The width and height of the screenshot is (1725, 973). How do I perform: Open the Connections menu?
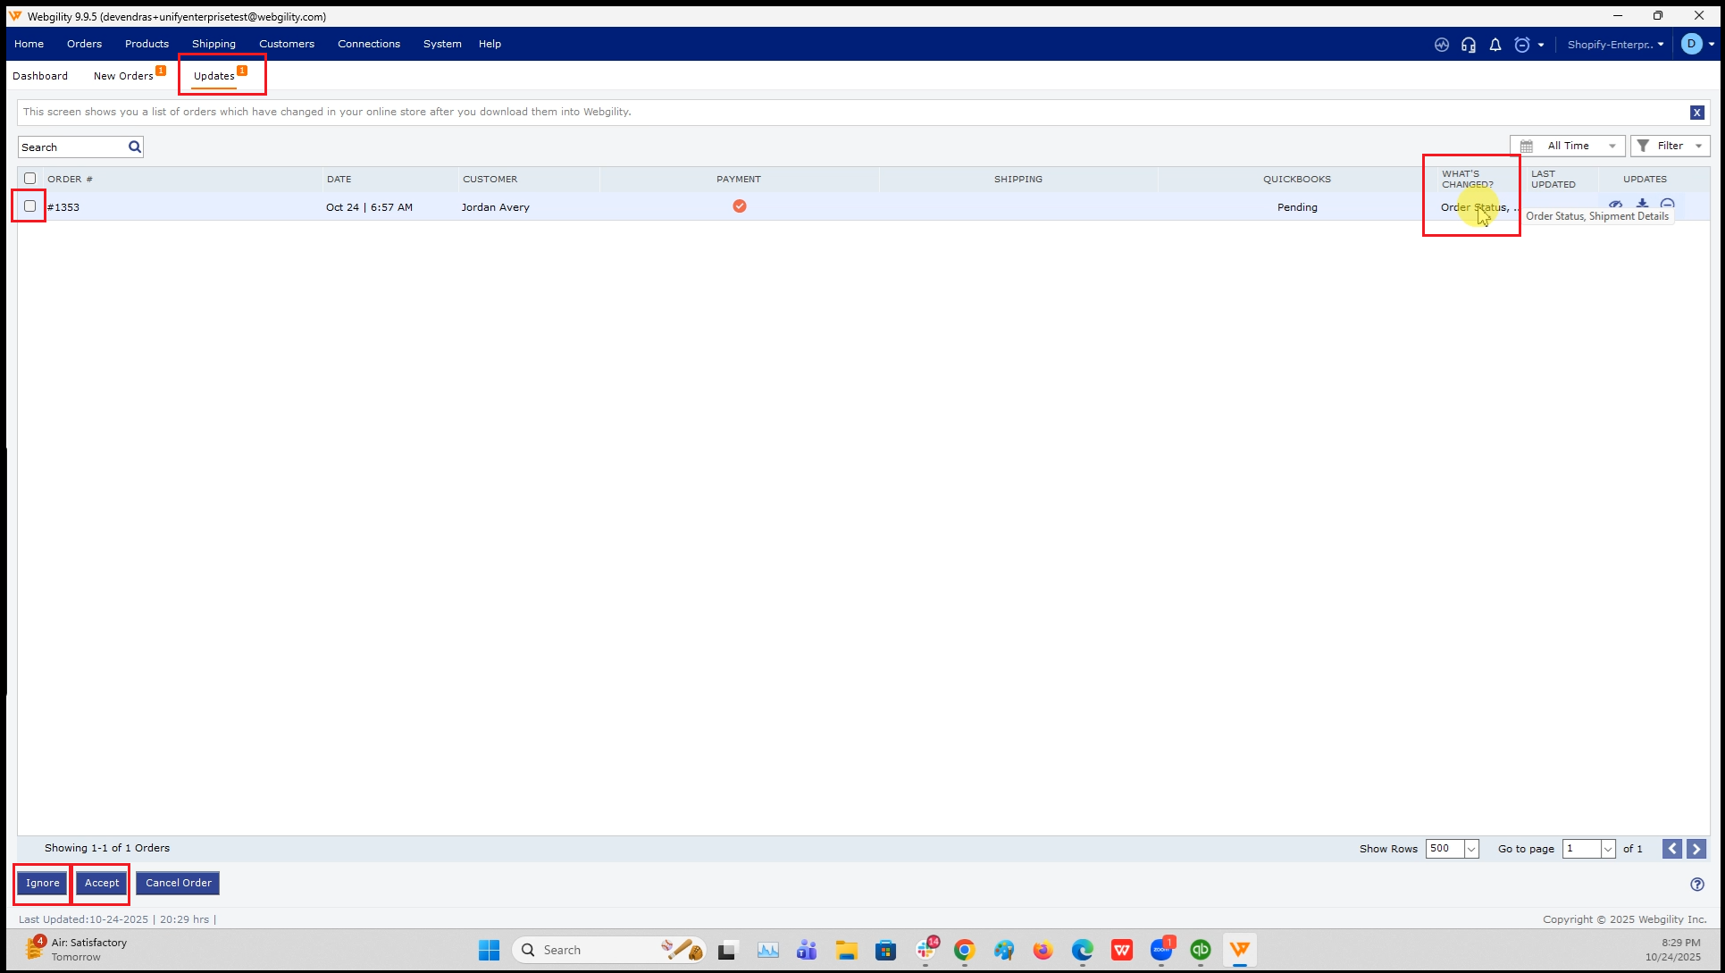(368, 44)
